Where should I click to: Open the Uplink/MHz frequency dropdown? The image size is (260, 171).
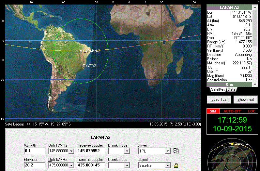(x=71, y=165)
